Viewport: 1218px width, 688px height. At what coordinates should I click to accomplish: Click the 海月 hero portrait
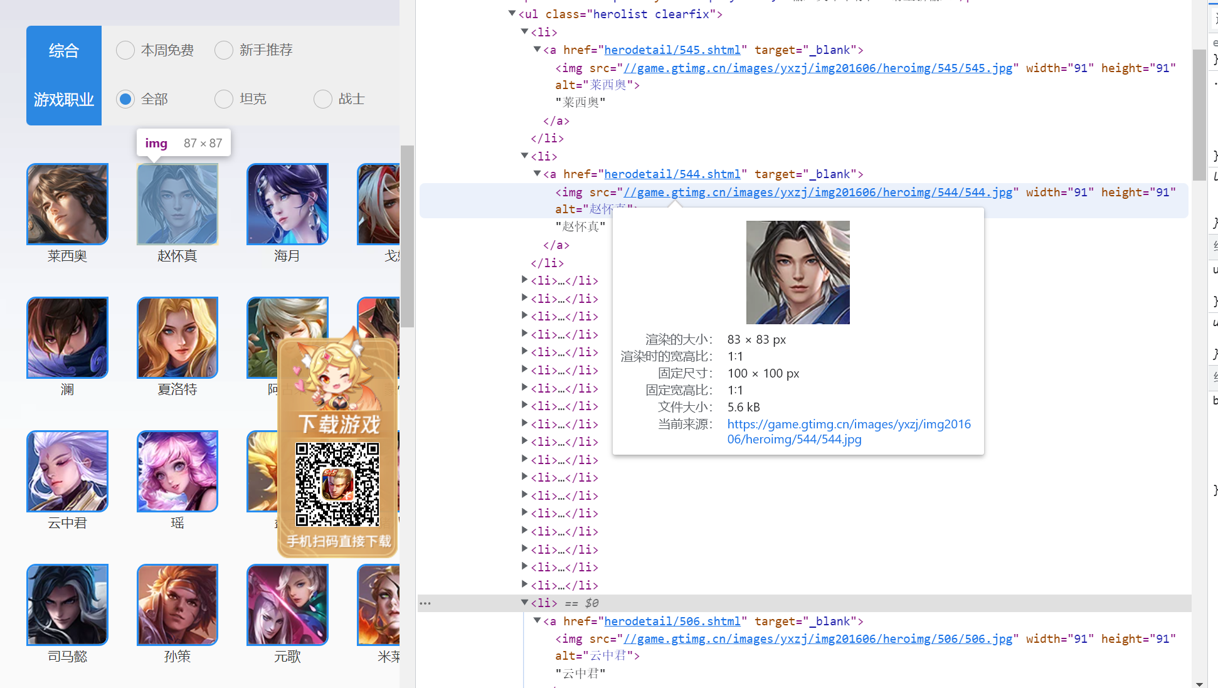pyautogui.click(x=287, y=204)
